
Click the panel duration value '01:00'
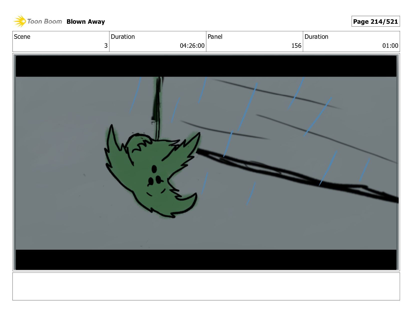(390, 46)
